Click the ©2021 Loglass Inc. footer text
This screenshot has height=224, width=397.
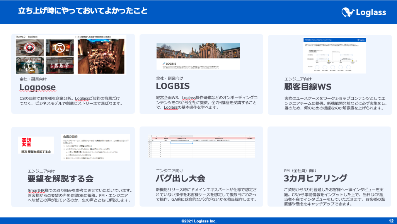[x=199, y=221]
